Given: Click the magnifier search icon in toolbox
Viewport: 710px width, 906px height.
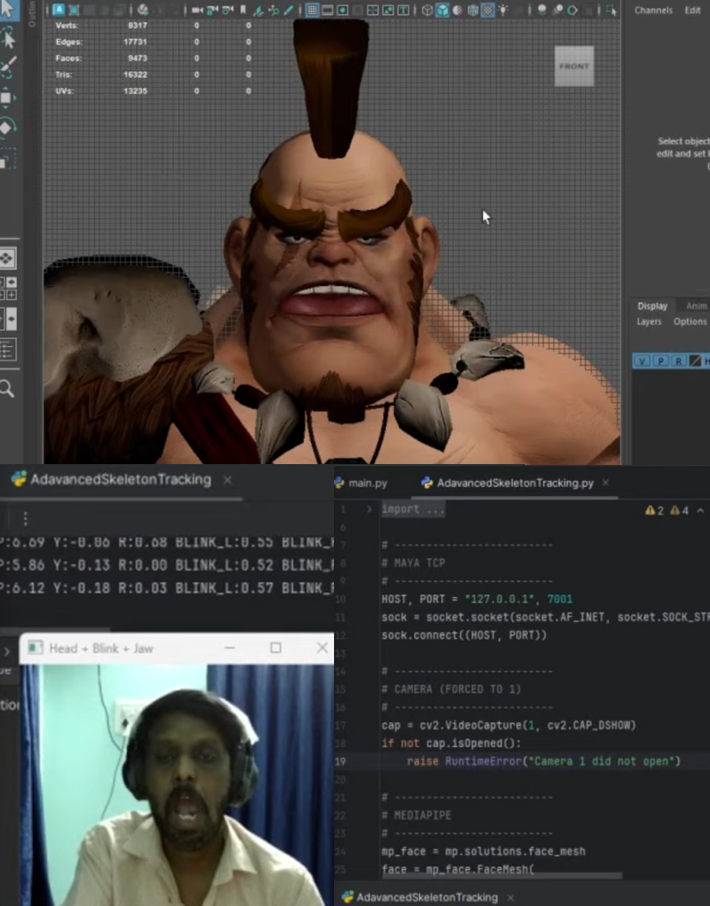Looking at the screenshot, I should [x=7, y=388].
